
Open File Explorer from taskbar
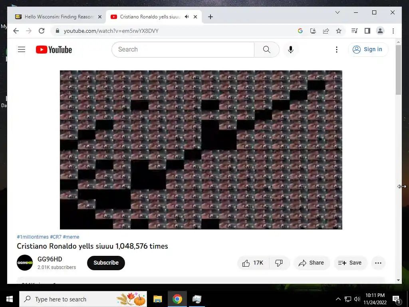coord(157,299)
